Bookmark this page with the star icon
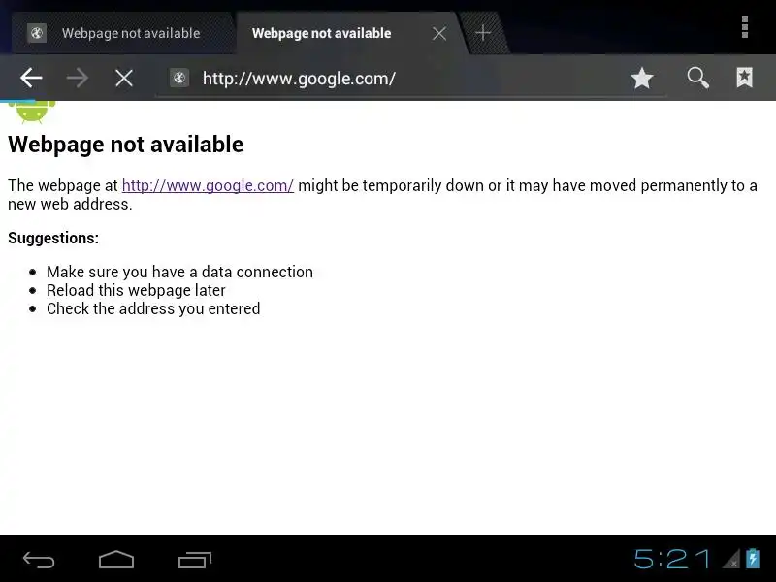The height and width of the screenshot is (582, 776). (642, 78)
